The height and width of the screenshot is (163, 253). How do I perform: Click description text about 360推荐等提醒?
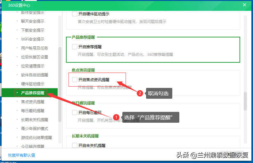pyautogui.click(x=125, y=55)
